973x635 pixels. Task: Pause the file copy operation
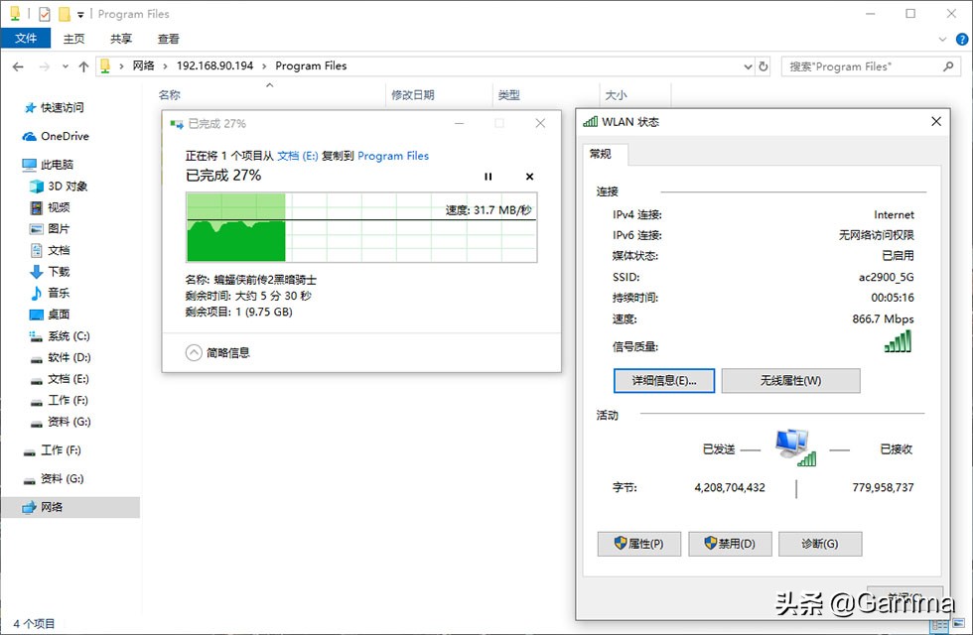487,176
